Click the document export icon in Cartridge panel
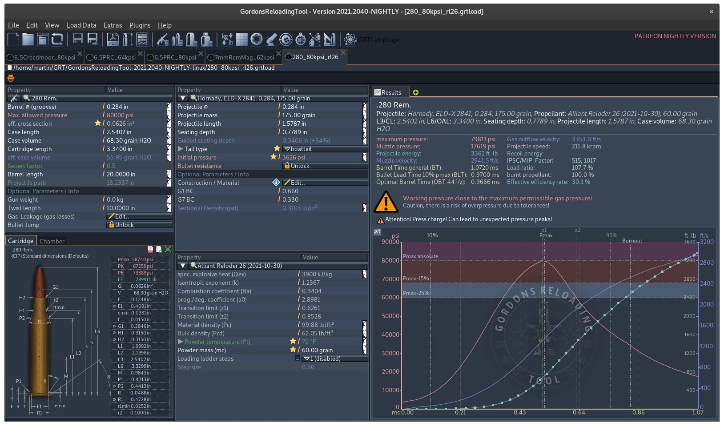The height and width of the screenshot is (426, 724). (159, 250)
